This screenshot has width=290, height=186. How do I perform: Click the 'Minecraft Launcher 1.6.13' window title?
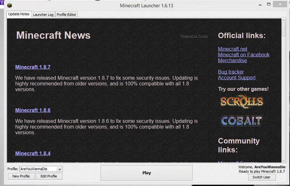click(146, 5)
